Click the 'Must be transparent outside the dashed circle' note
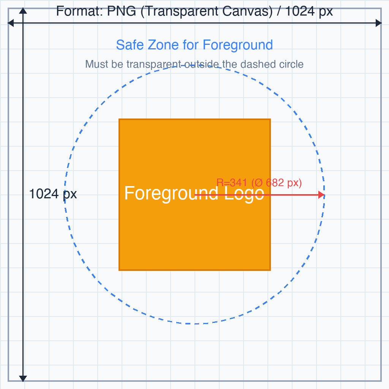The width and height of the screenshot is (389, 389). 194,64
